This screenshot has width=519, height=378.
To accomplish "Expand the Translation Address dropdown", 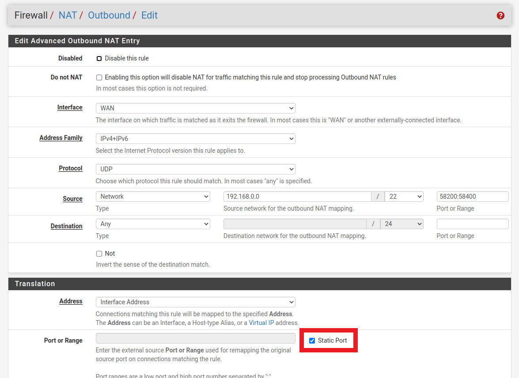I will (195, 302).
